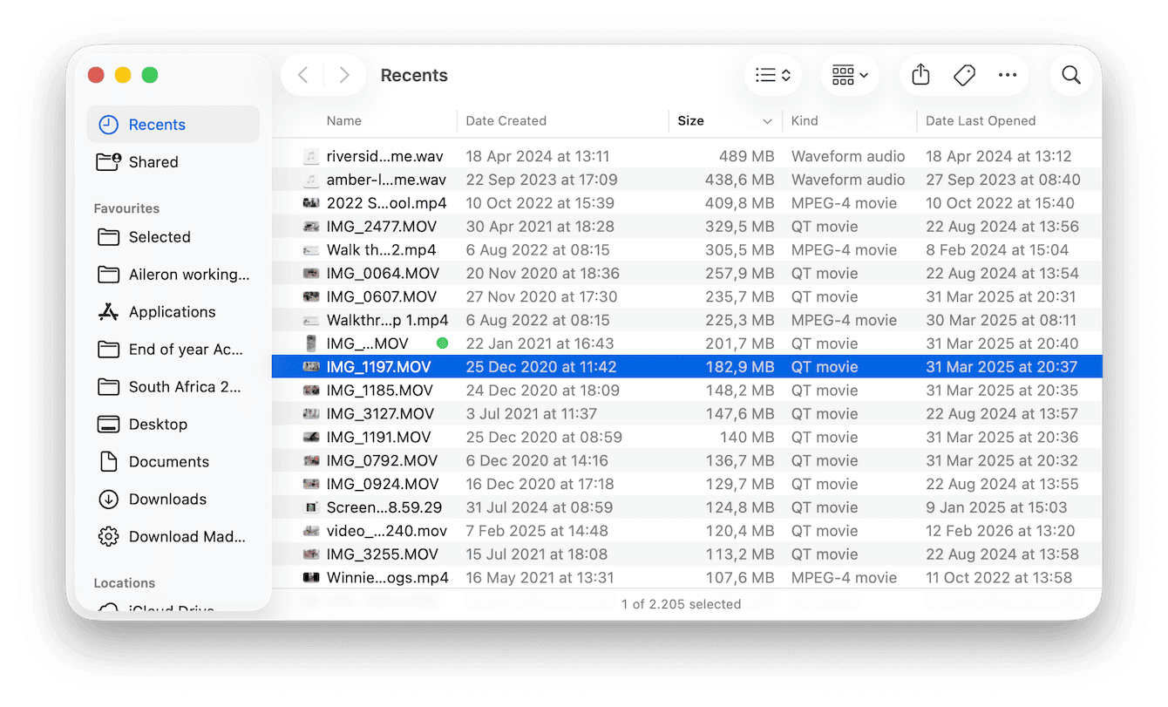The width and height of the screenshot is (1168, 707).
Task: Click the Tags icon in the toolbar
Action: (964, 75)
